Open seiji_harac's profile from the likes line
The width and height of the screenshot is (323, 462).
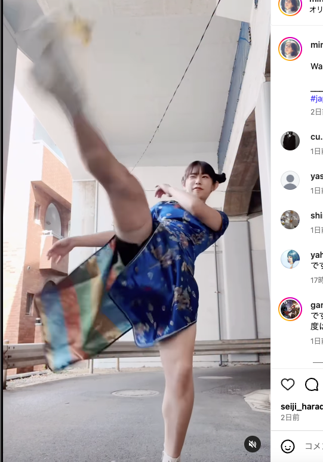click(x=302, y=406)
